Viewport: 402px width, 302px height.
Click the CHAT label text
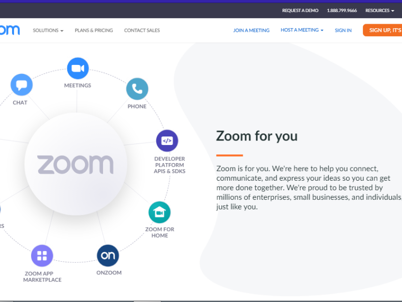[20, 103]
